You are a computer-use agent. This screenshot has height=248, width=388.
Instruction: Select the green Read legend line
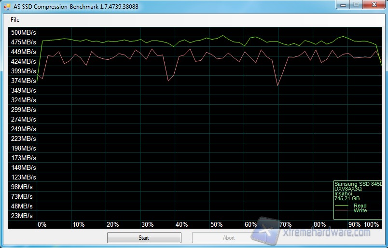343,206
